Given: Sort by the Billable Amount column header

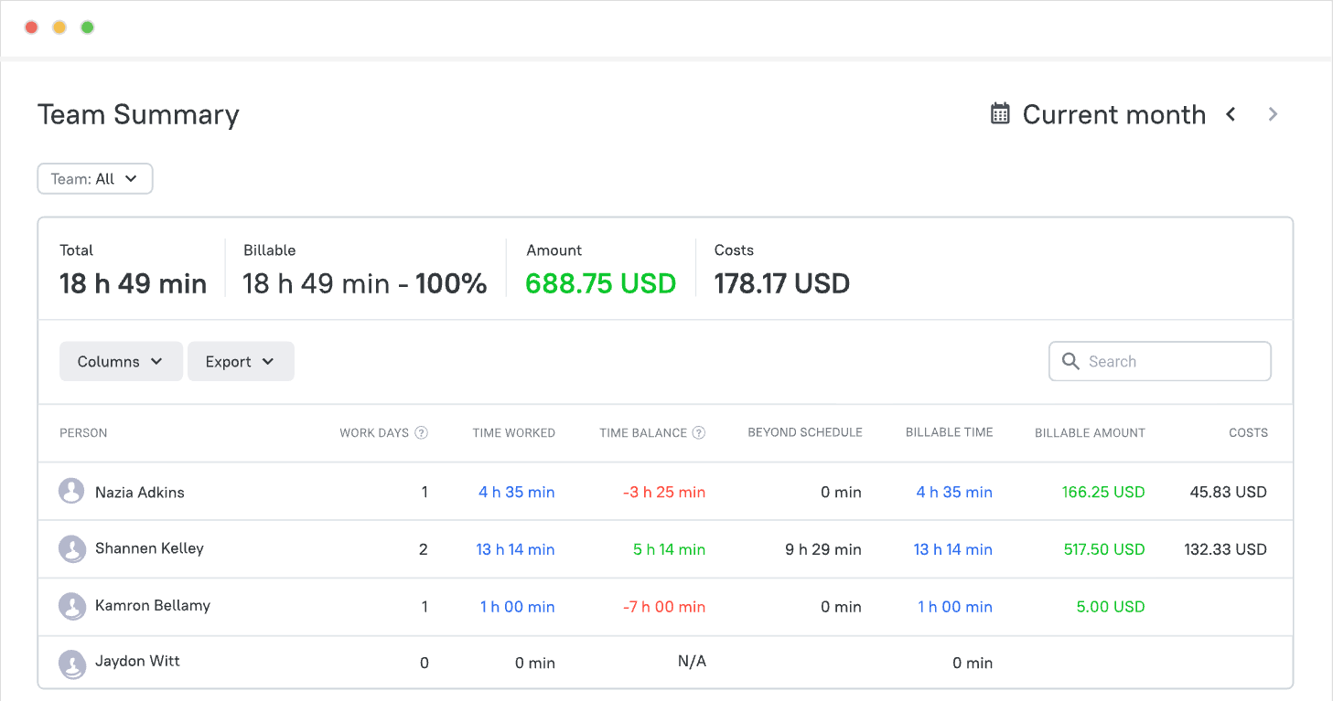Looking at the screenshot, I should 1090,433.
